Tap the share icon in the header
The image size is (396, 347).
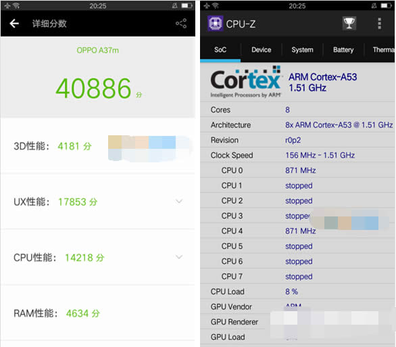(x=181, y=24)
